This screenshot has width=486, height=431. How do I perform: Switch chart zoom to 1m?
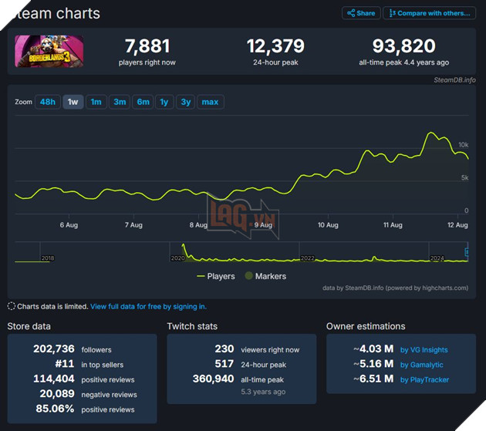96,102
